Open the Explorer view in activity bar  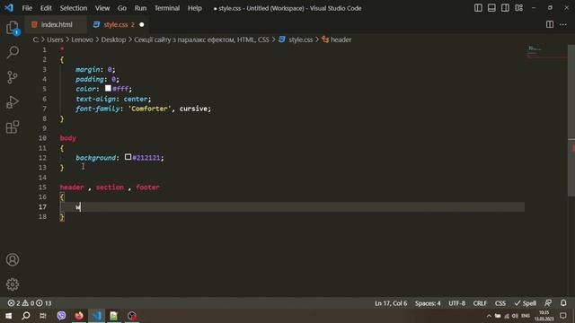click(x=13, y=28)
